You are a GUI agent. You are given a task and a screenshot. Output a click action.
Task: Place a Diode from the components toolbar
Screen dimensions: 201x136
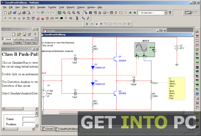[15, 18]
